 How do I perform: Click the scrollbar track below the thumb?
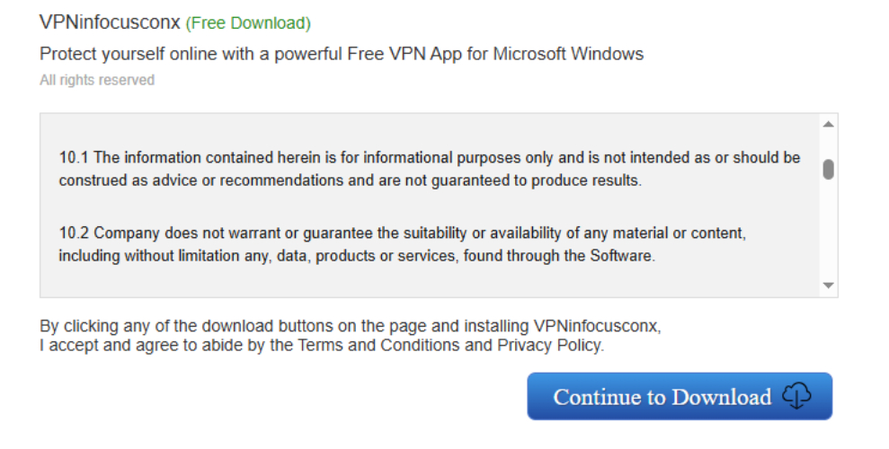[828, 233]
